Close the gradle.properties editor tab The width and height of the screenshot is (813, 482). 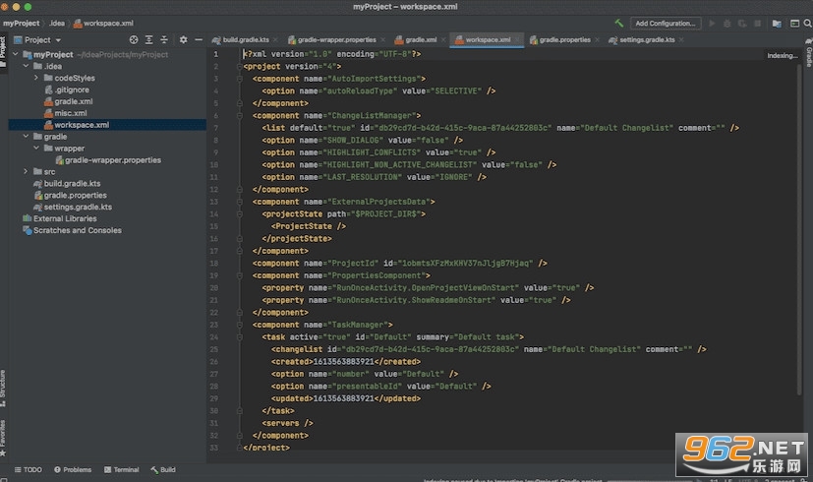598,40
